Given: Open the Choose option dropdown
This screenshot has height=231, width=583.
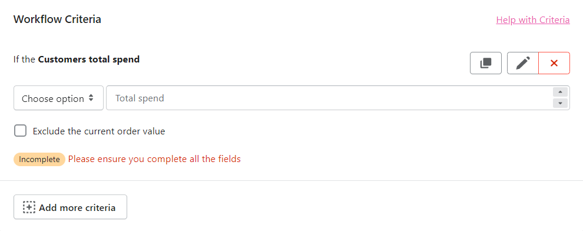Looking at the screenshot, I should click(58, 98).
